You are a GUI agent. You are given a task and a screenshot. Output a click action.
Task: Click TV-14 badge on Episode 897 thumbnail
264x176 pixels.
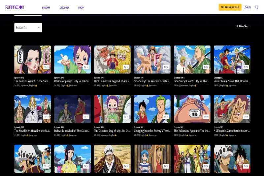pos(246,67)
